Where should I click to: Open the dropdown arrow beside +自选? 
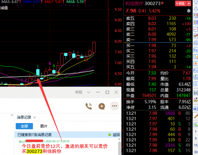[x=189, y=4]
